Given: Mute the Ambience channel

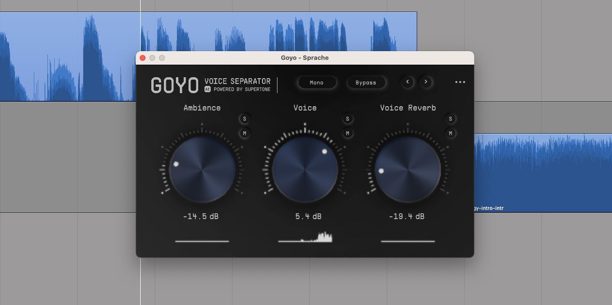Looking at the screenshot, I should [x=245, y=133].
